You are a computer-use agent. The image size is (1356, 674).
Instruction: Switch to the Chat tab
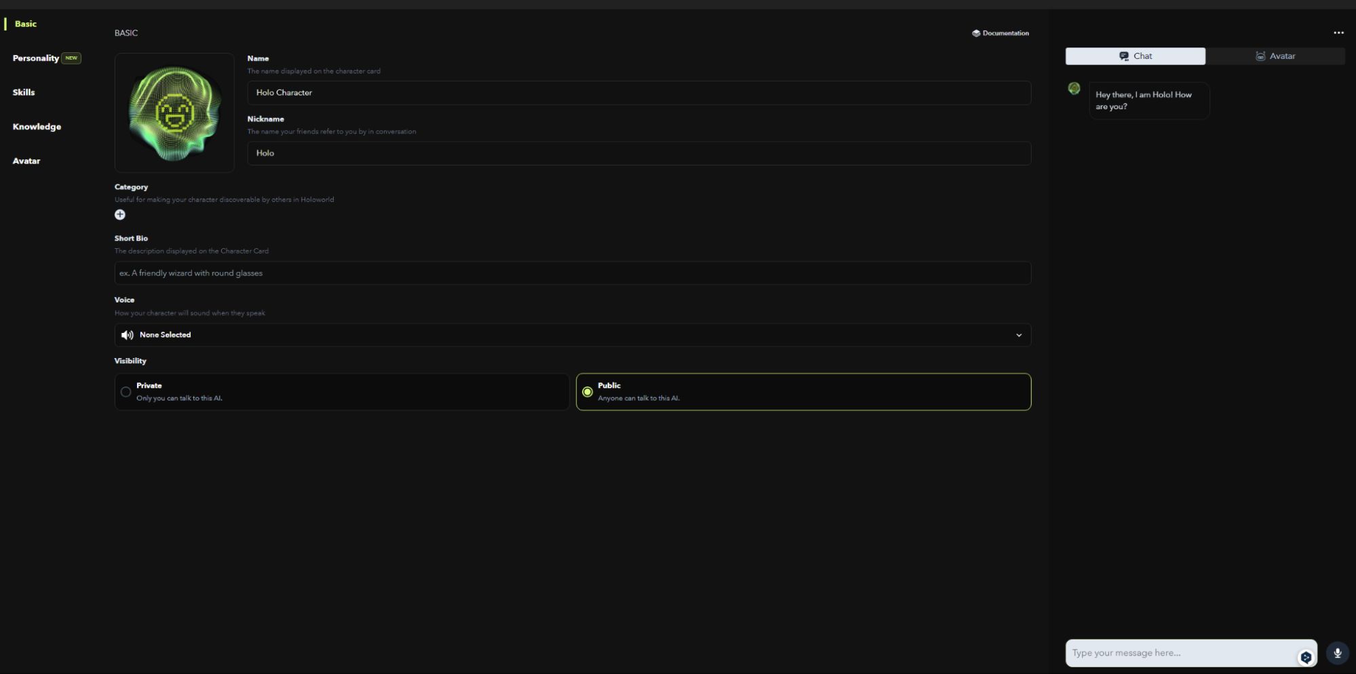(1135, 56)
